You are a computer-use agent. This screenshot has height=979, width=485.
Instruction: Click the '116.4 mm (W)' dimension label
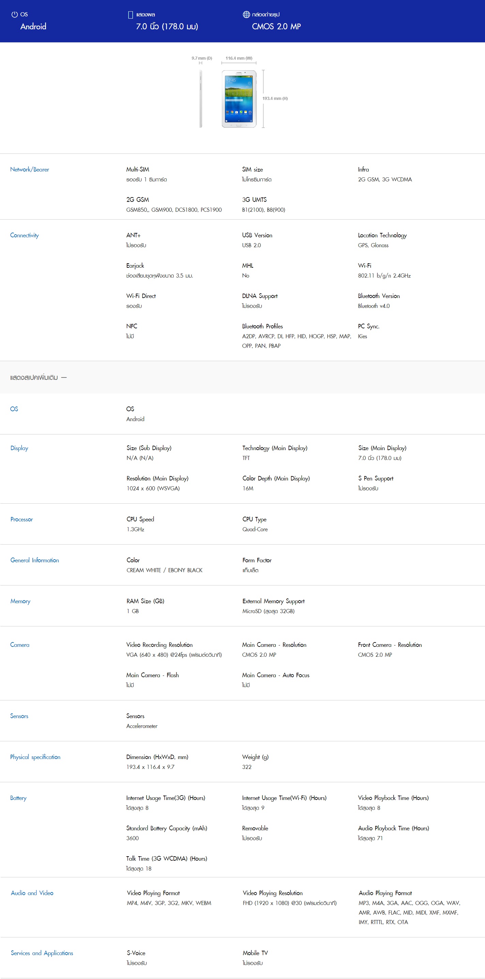click(x=239, y=58)
